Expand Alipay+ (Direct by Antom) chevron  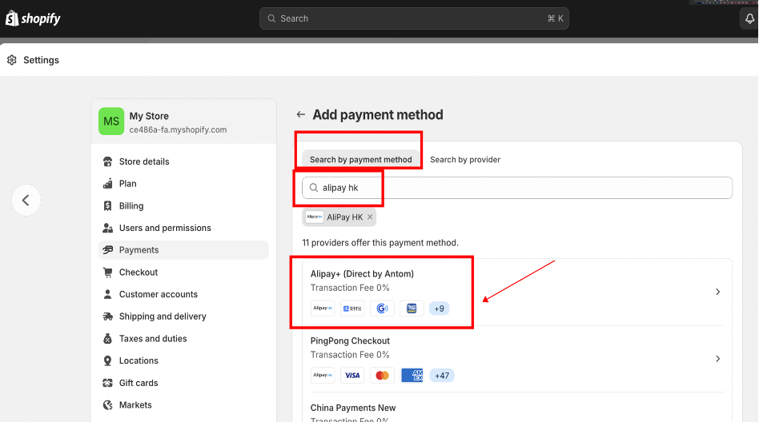point(718,292)
